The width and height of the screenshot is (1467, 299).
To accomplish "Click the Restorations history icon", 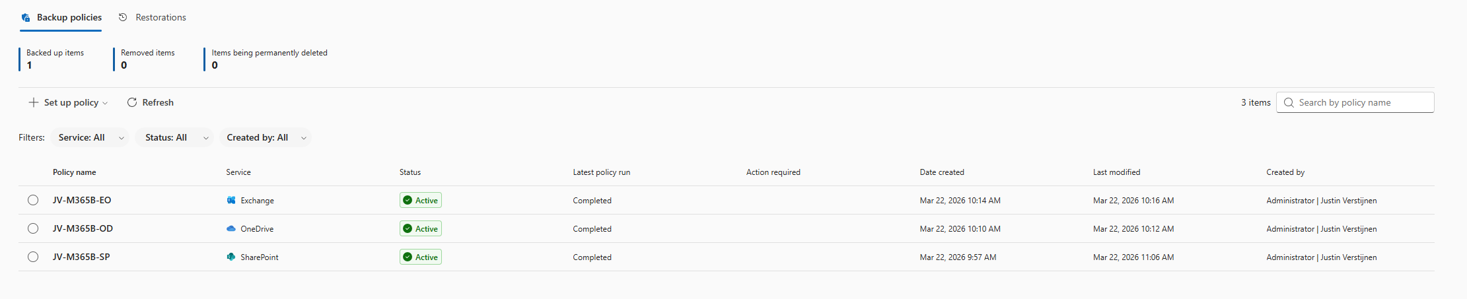I will (123, 17).
